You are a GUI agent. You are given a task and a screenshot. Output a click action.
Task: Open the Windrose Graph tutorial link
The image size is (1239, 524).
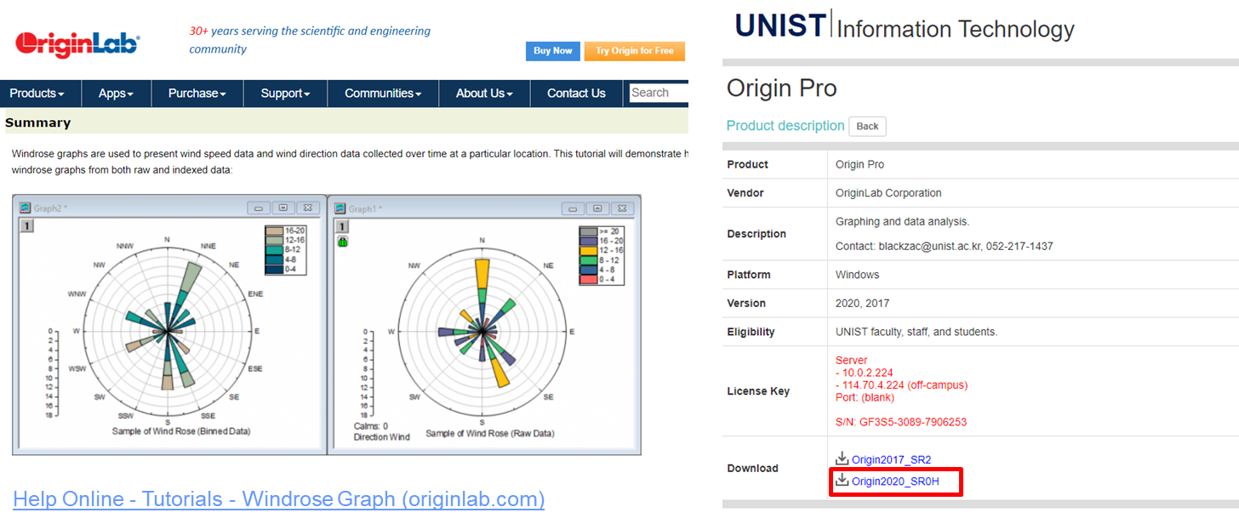tap(278, 499)
